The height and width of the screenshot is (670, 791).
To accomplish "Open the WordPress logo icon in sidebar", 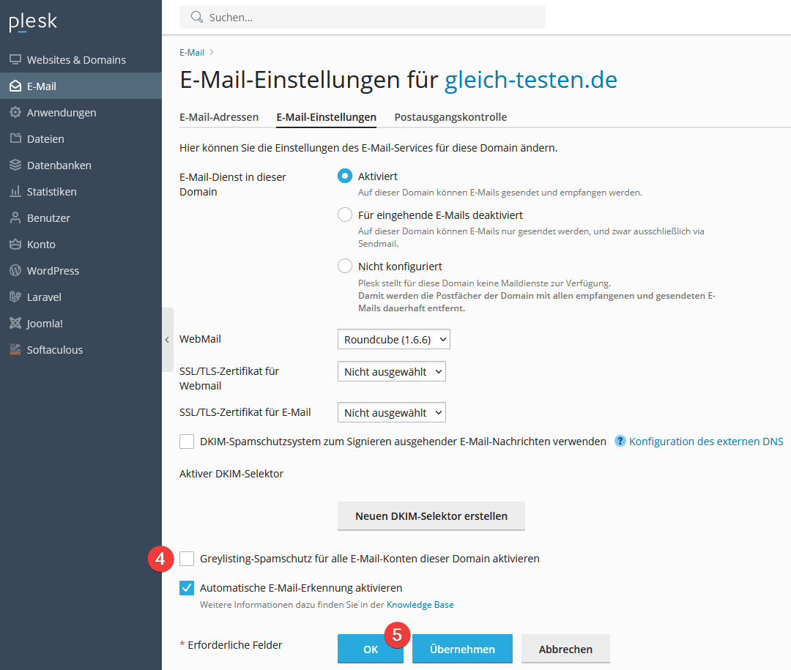I will (x=15, y=271).
